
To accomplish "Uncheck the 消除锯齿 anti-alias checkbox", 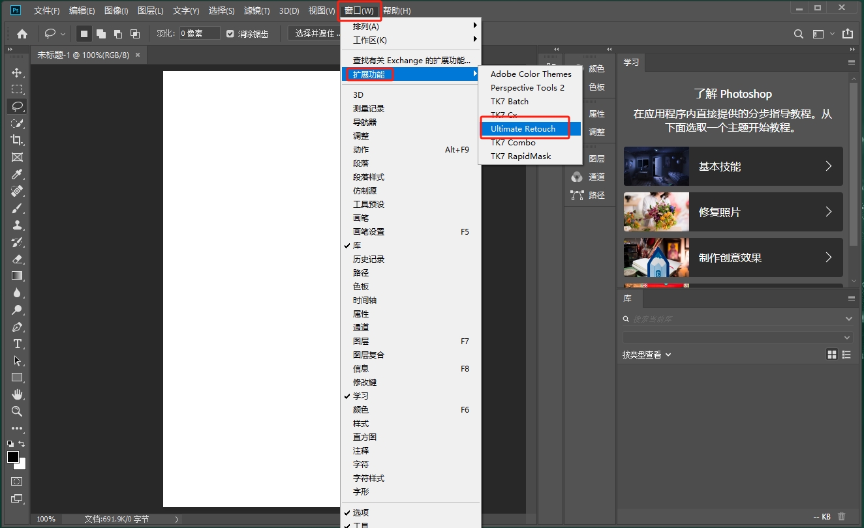I will [x=230, y=34].
